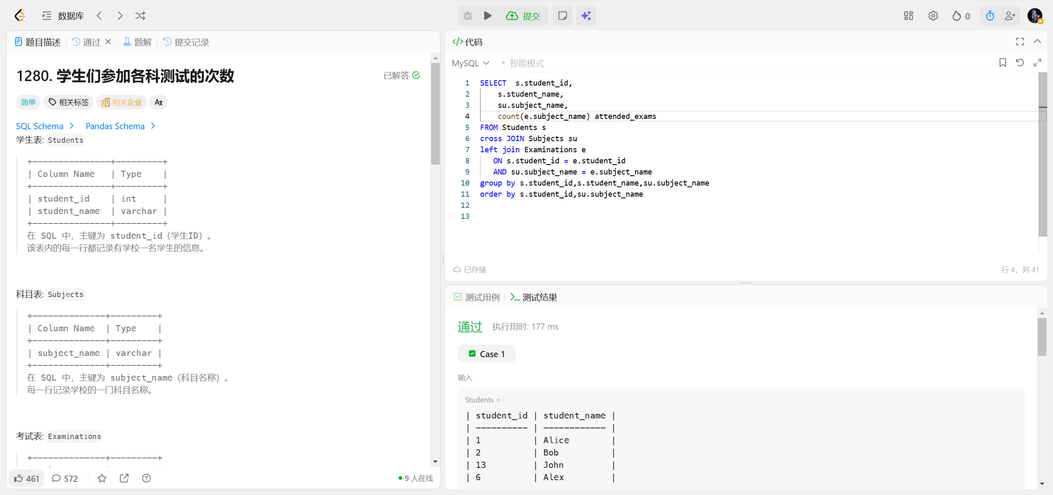
Task: Start the timer clock icon
Action: [990, 16]
